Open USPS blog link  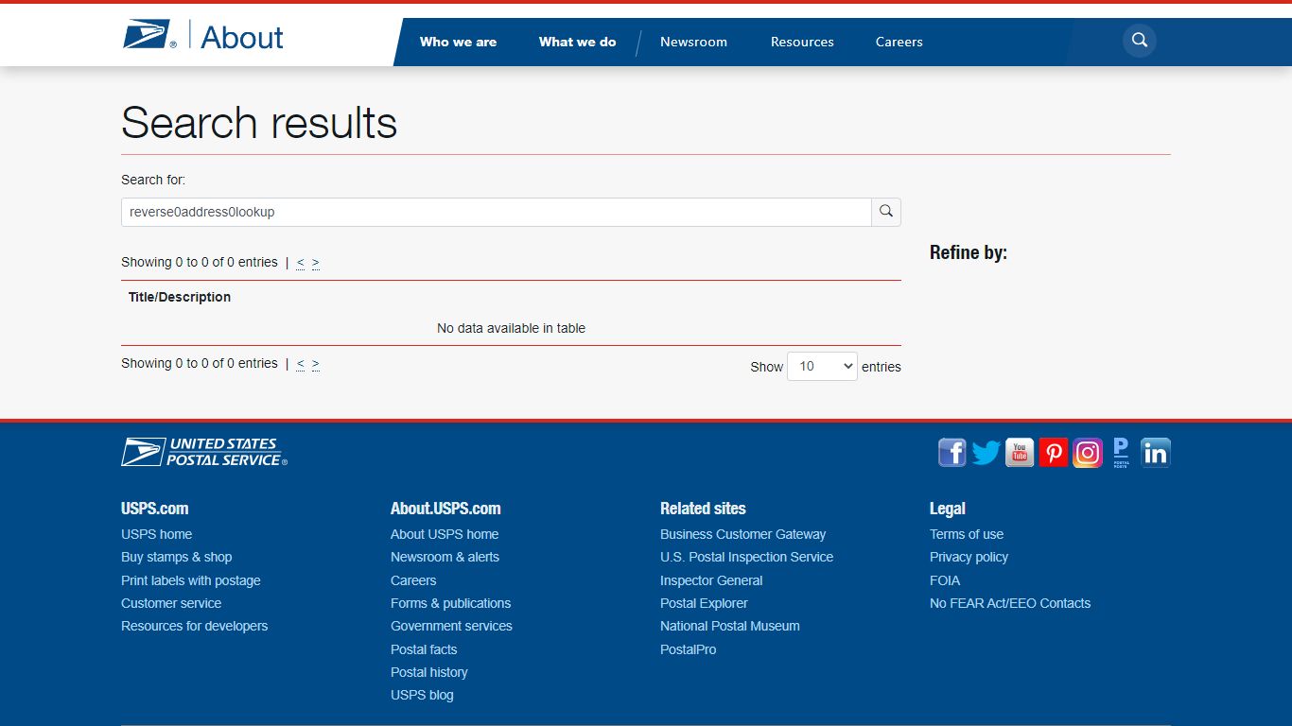click(x=422, y=695)
